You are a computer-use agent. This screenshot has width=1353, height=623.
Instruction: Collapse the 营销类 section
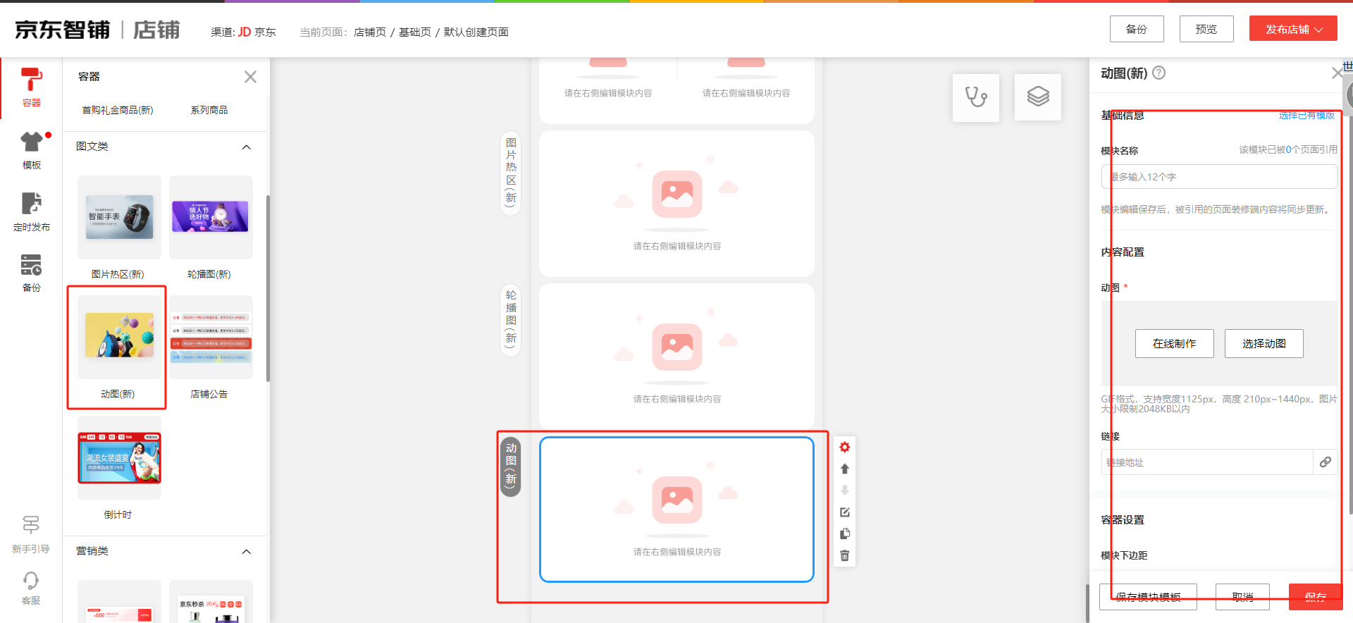click(246, 551)
